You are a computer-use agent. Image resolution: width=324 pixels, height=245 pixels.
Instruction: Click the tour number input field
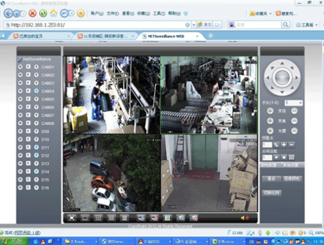(x=267, y=157)
